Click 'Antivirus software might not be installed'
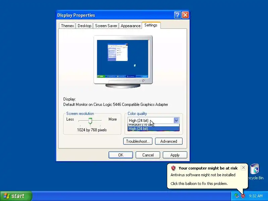 click(203, 175)
